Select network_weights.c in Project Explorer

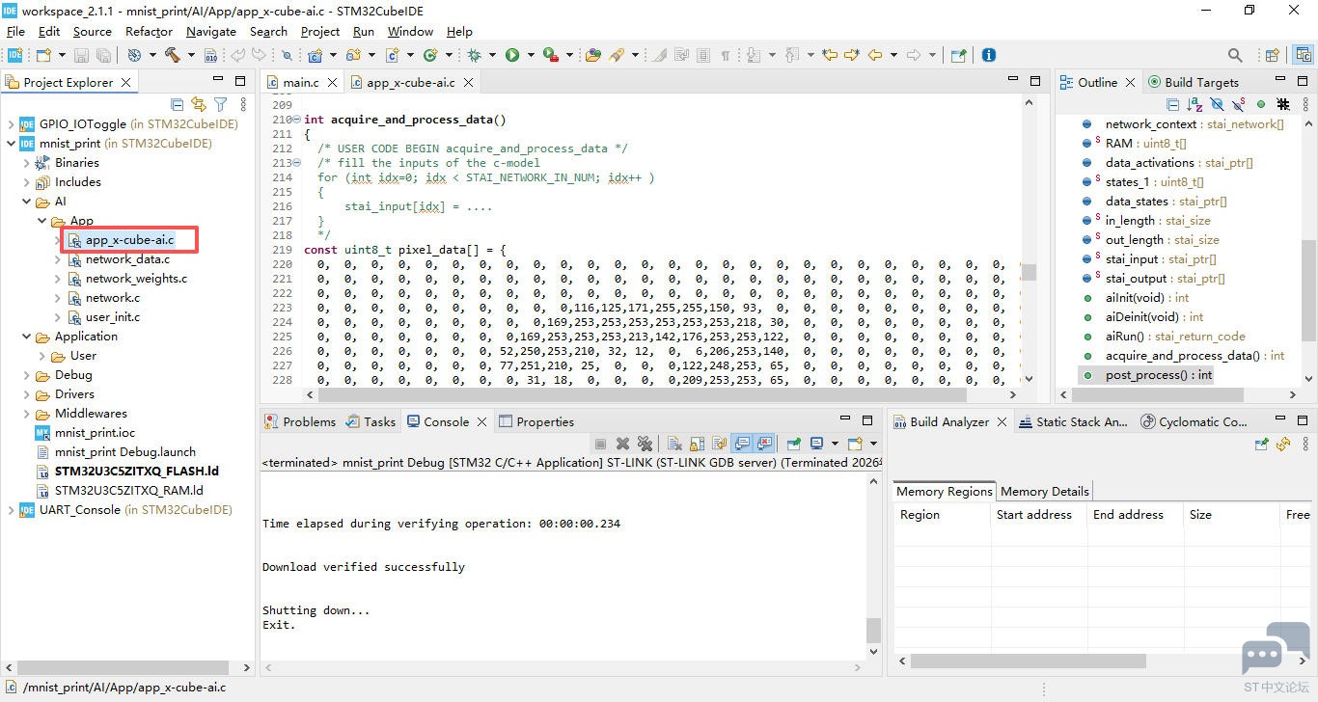pyautogui.click(x=136, y=279)
